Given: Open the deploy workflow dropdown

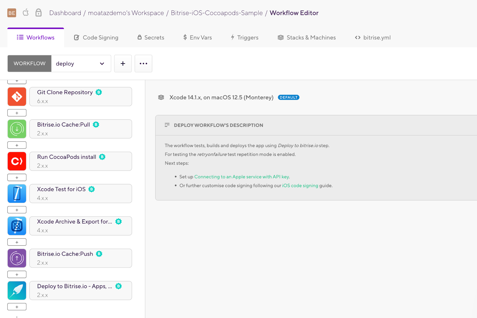Looking at the screenshot, I should (x=81, y=64).
